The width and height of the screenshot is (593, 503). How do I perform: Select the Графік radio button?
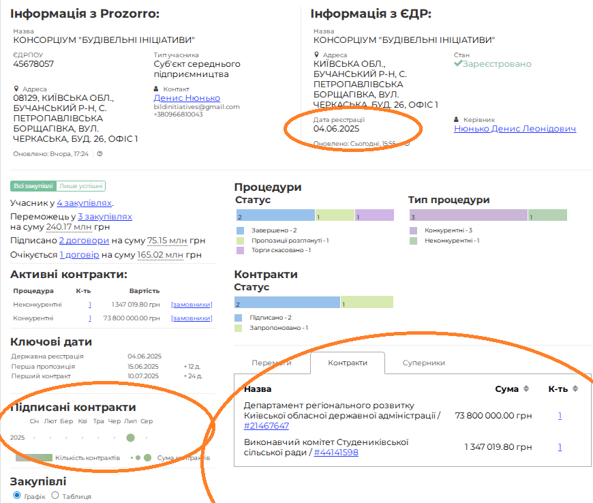click(17, 496)
